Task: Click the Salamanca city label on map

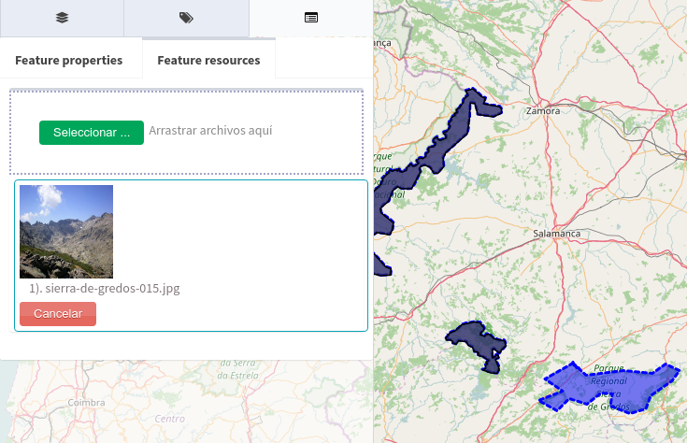Action: pyautogui.click(x=557, y=233)
